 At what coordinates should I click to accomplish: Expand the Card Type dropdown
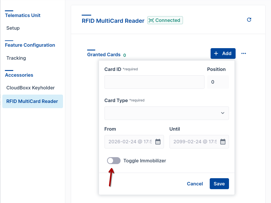click(x=167, y=113)
